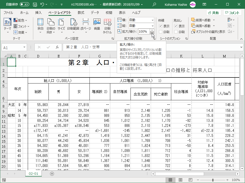Click the zoom slider minus control
Screen dimensions: 245x183
click(198, 179)
